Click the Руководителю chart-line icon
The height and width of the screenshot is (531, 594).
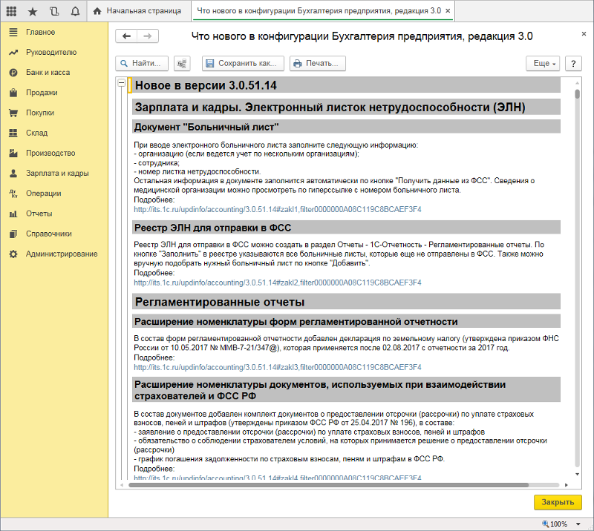click(x=13, y=52)
